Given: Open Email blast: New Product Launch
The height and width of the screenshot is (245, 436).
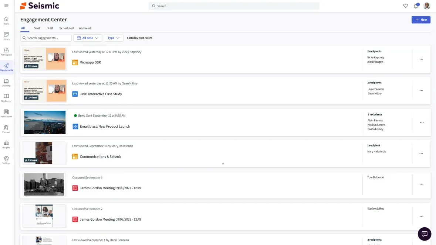Looking at the screenshot, I should tap(105, 127).
